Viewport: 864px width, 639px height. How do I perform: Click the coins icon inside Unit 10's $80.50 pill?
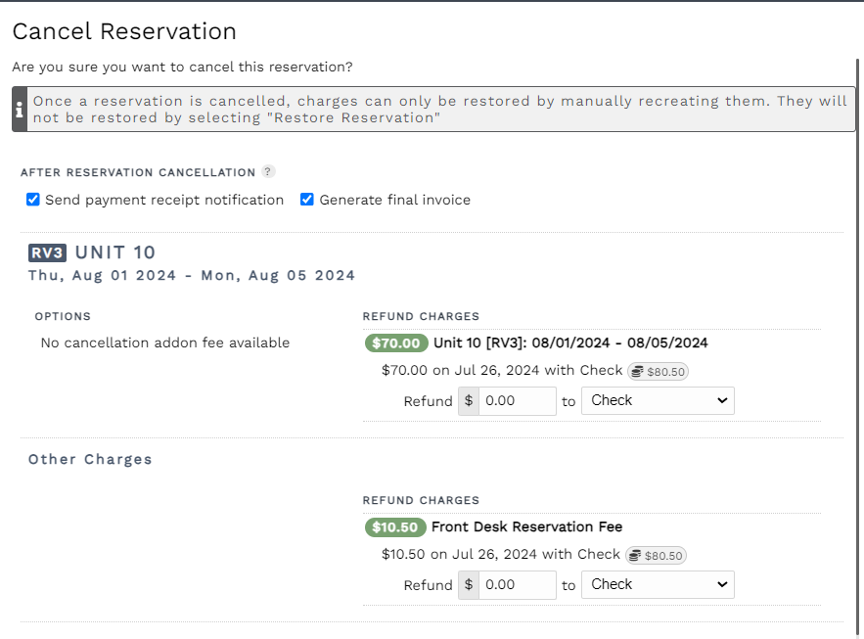[637, 371]
